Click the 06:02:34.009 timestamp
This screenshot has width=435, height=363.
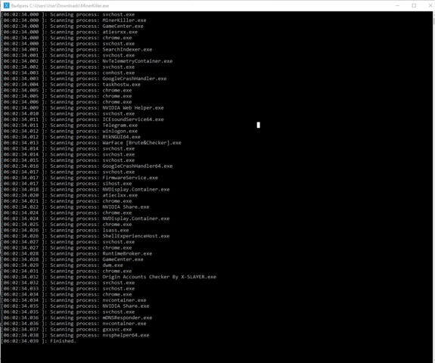click(x=21, y=107)
